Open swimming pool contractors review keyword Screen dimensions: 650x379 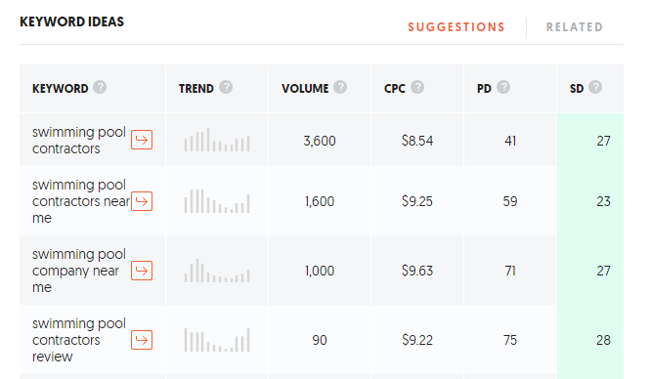point(79,340)
